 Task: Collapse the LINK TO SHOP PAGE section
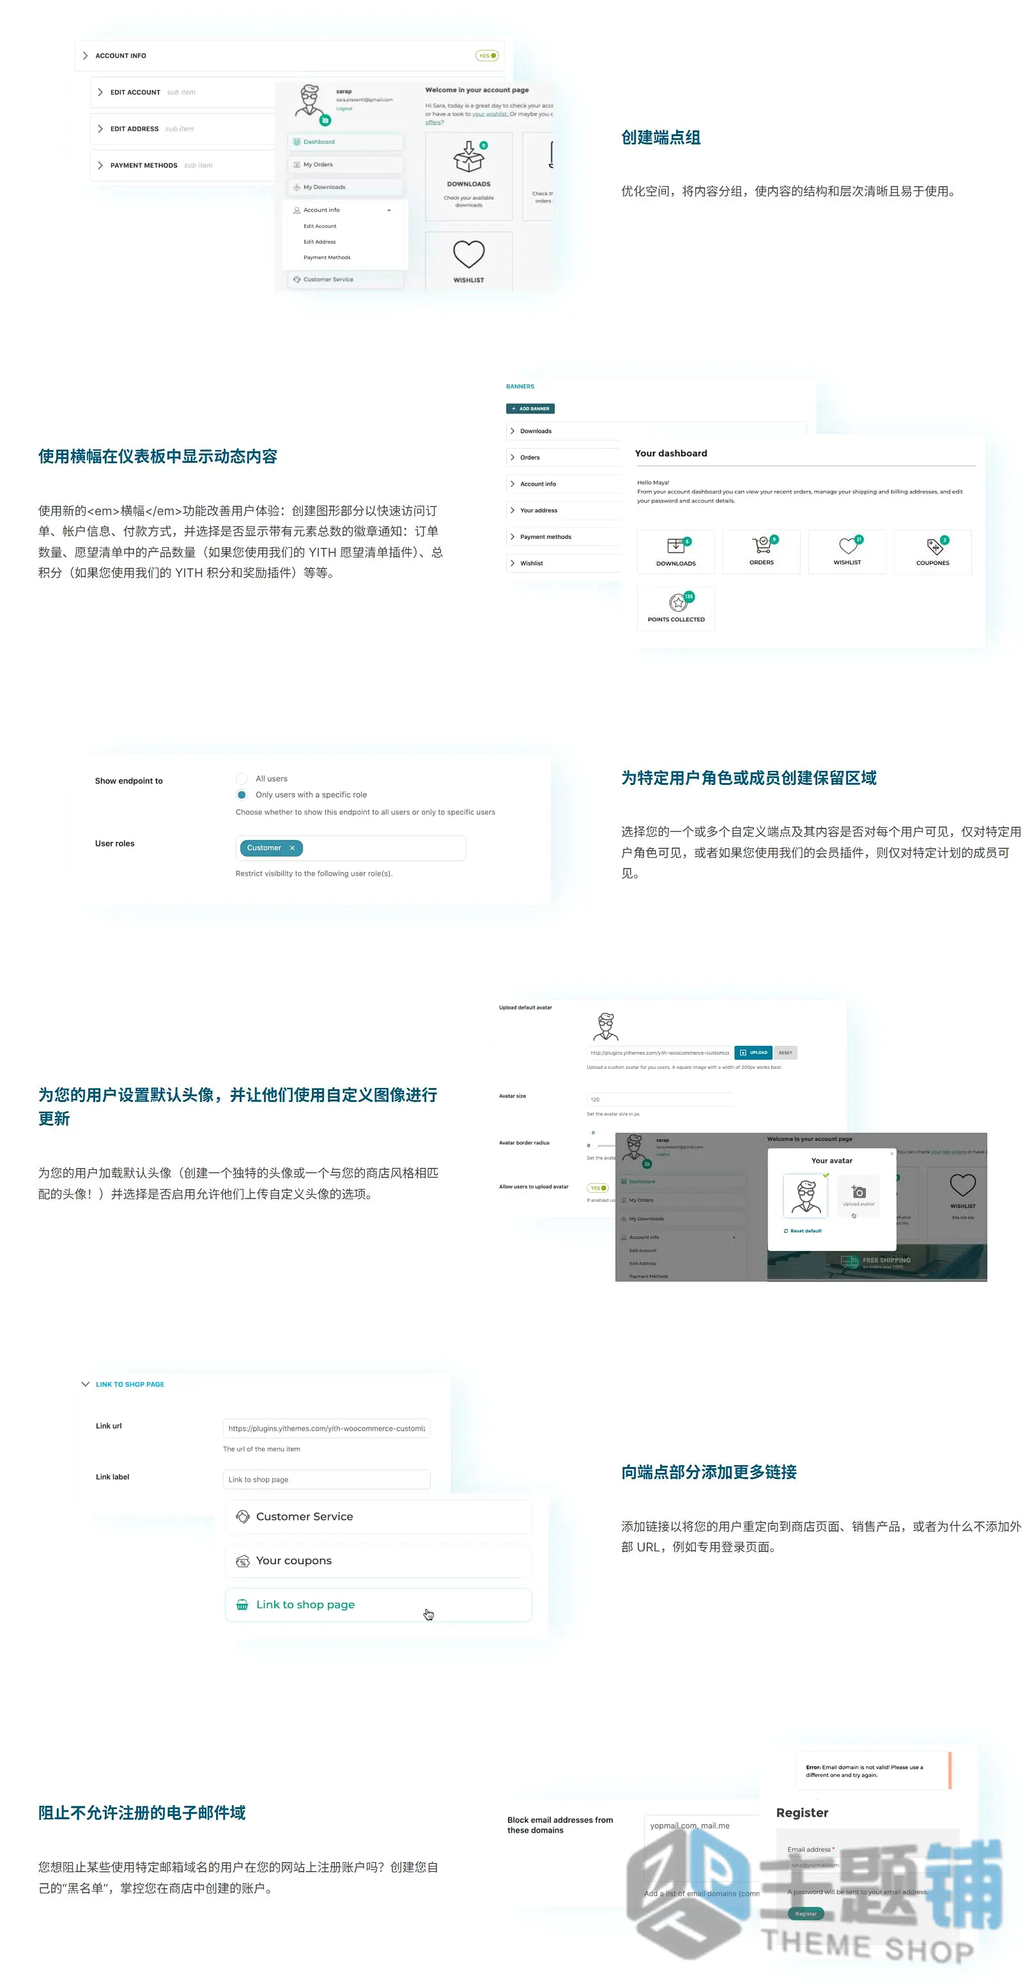[x=85, y=1384]
